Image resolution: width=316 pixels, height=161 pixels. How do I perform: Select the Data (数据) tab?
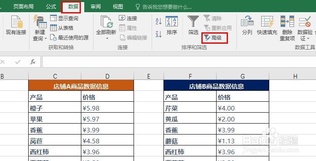click(x=73, y=7)
